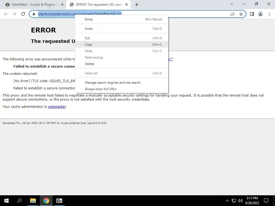The height and width of the screenshot is (206, 275).
Task: Click the padlock site info icon
Action: [x=34, y=14]
